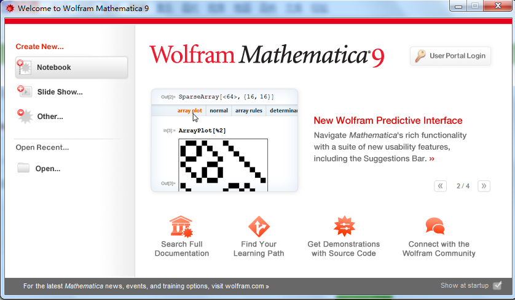Open the Slide Show... option
Screen dimensions: 515x300
[60, 92]
